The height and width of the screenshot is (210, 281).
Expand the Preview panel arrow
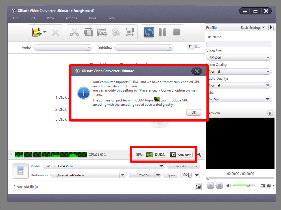click(x=270, y=113)
